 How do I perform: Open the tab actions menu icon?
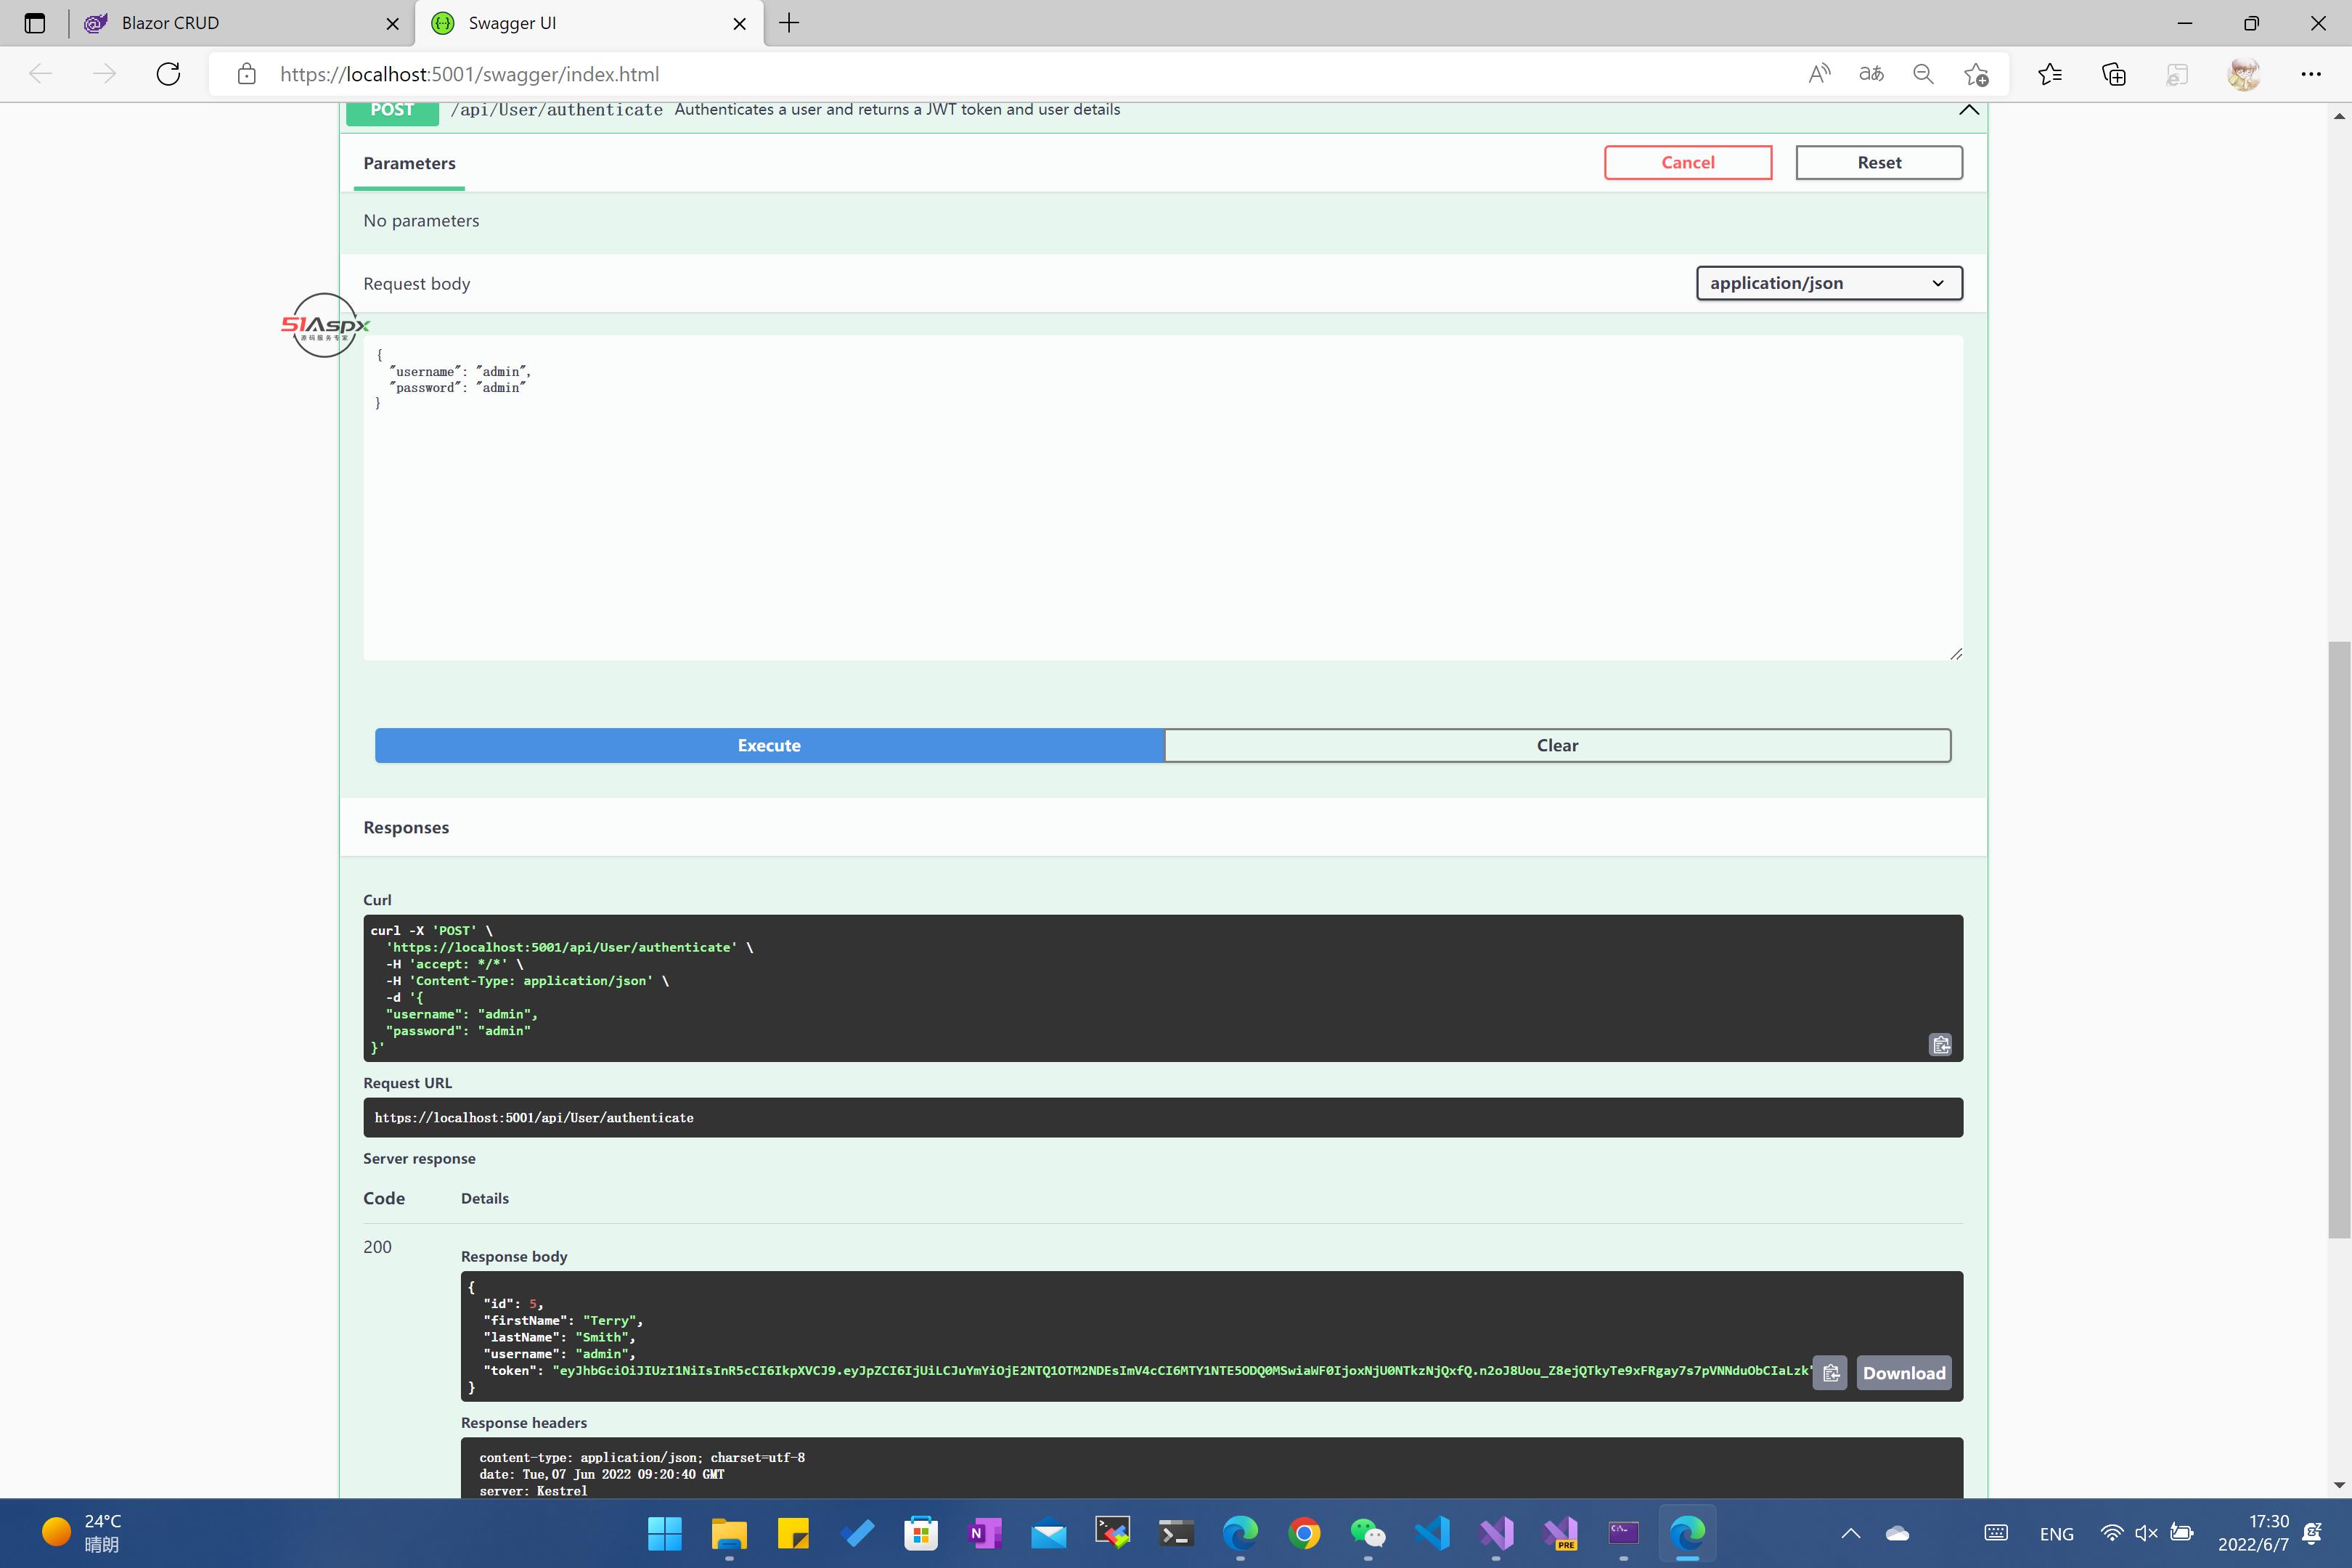tap(35, 23)
